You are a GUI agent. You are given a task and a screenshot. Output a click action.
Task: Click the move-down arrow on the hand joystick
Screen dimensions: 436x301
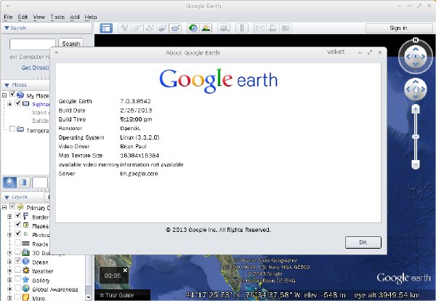416,97
